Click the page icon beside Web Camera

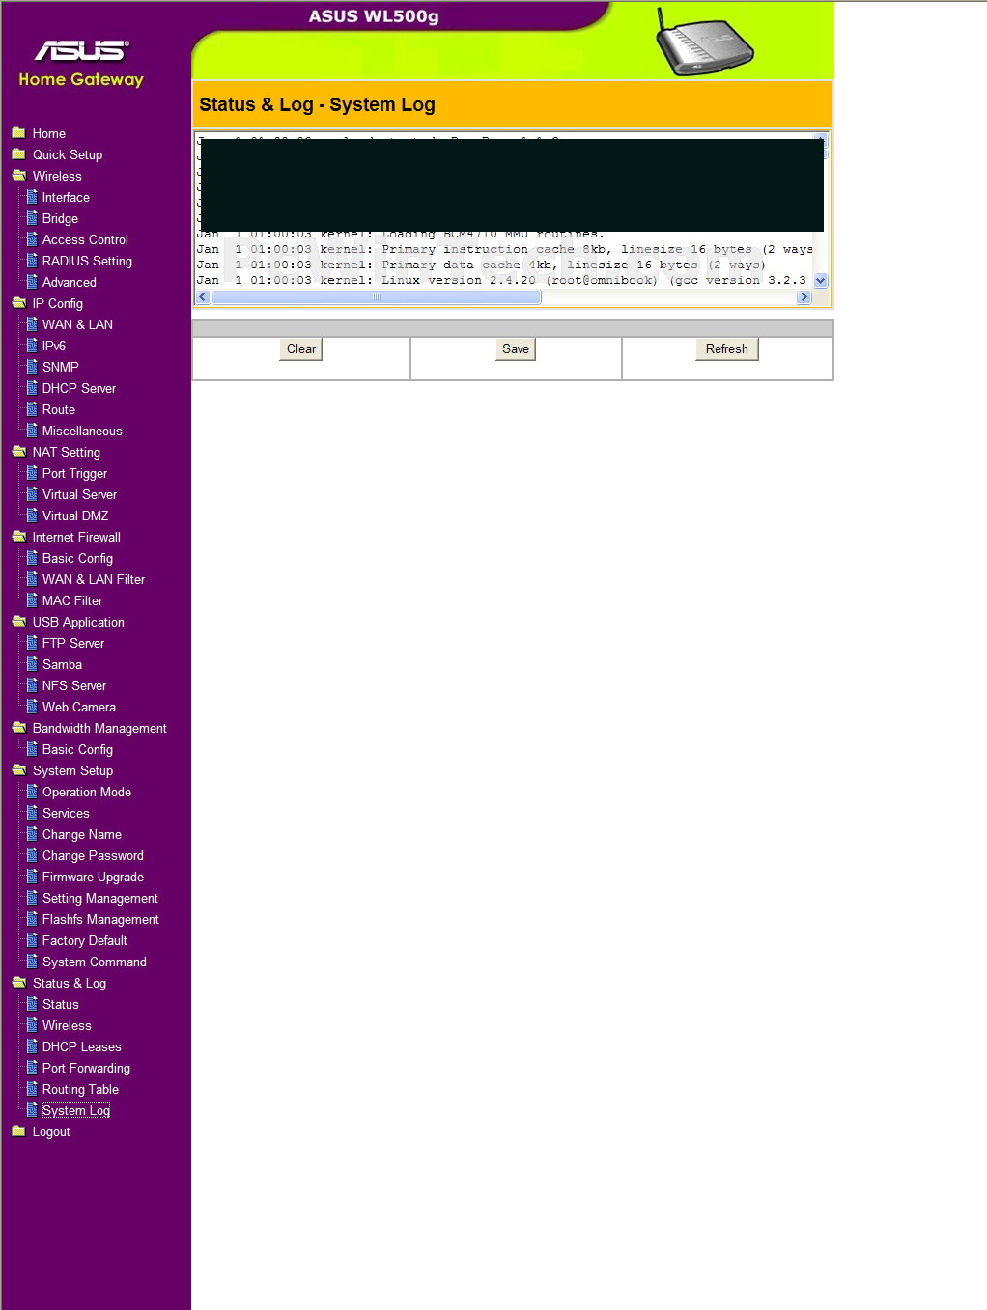point(32,707)
